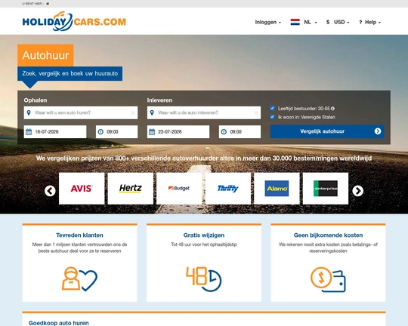Screen dimensions: 408x326
Task: Select the pickup time 09:00 field
Action: point(116,132)
